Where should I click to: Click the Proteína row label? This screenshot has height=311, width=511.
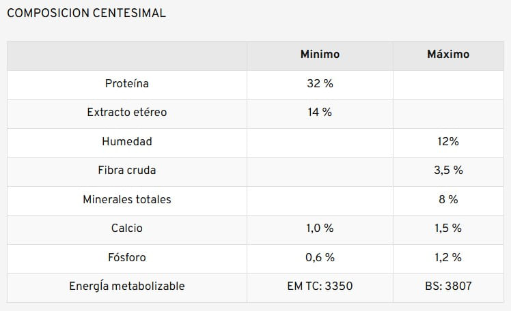pyautogui.click(x=127, y=84)
